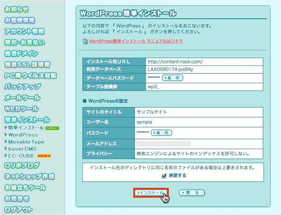Click the データベースパスワード row label

[110, 78]
